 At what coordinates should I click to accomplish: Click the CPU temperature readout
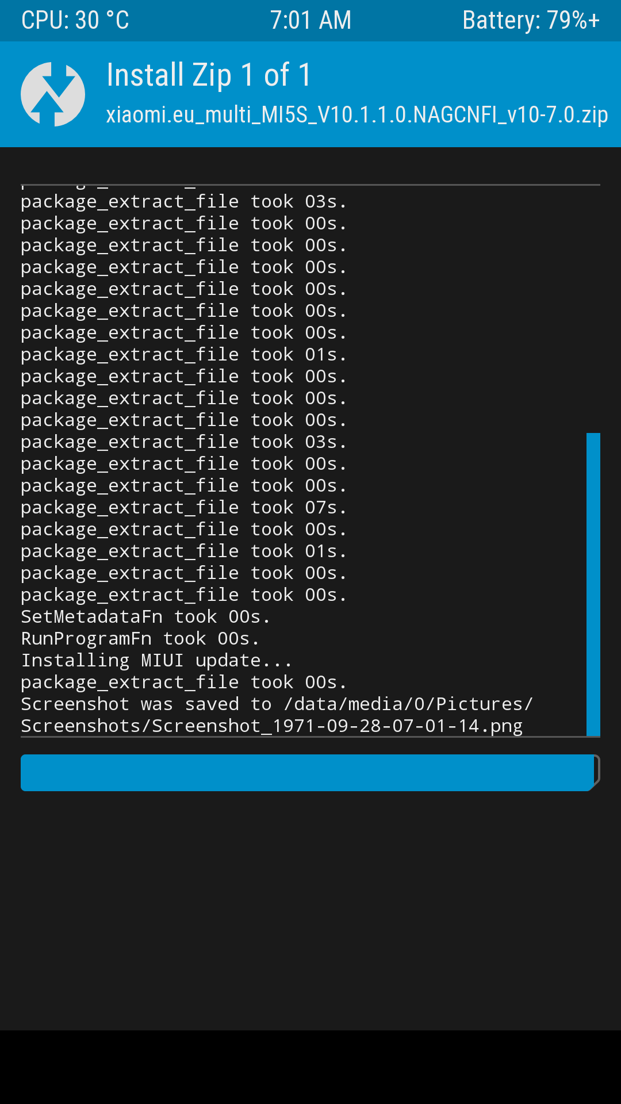(x=75, y=21)
